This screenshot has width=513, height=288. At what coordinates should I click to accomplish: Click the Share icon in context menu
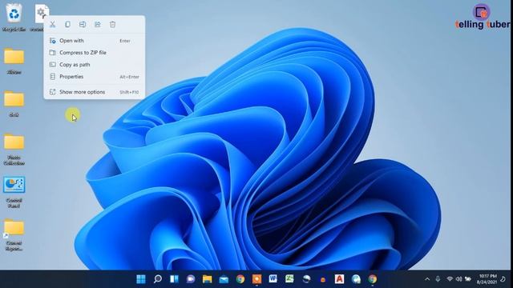coord(98,25)
